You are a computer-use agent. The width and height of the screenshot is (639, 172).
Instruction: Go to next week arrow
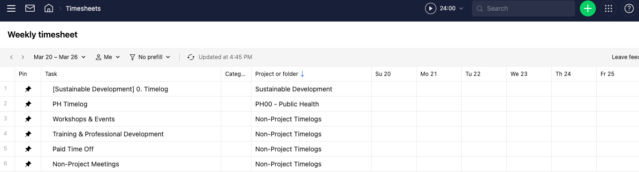[x=23, y=57]
